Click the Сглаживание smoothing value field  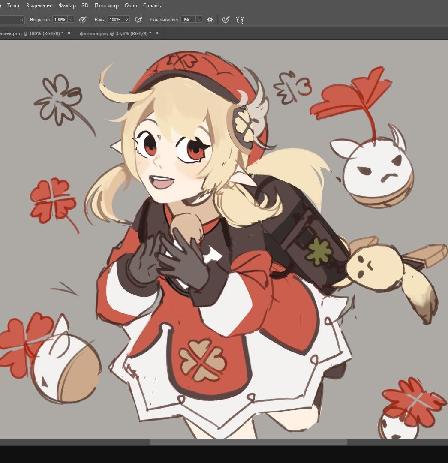[x=188, y=19]
